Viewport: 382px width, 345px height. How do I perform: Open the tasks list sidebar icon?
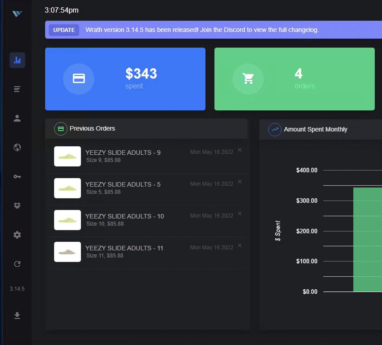[x=17, y=89]
